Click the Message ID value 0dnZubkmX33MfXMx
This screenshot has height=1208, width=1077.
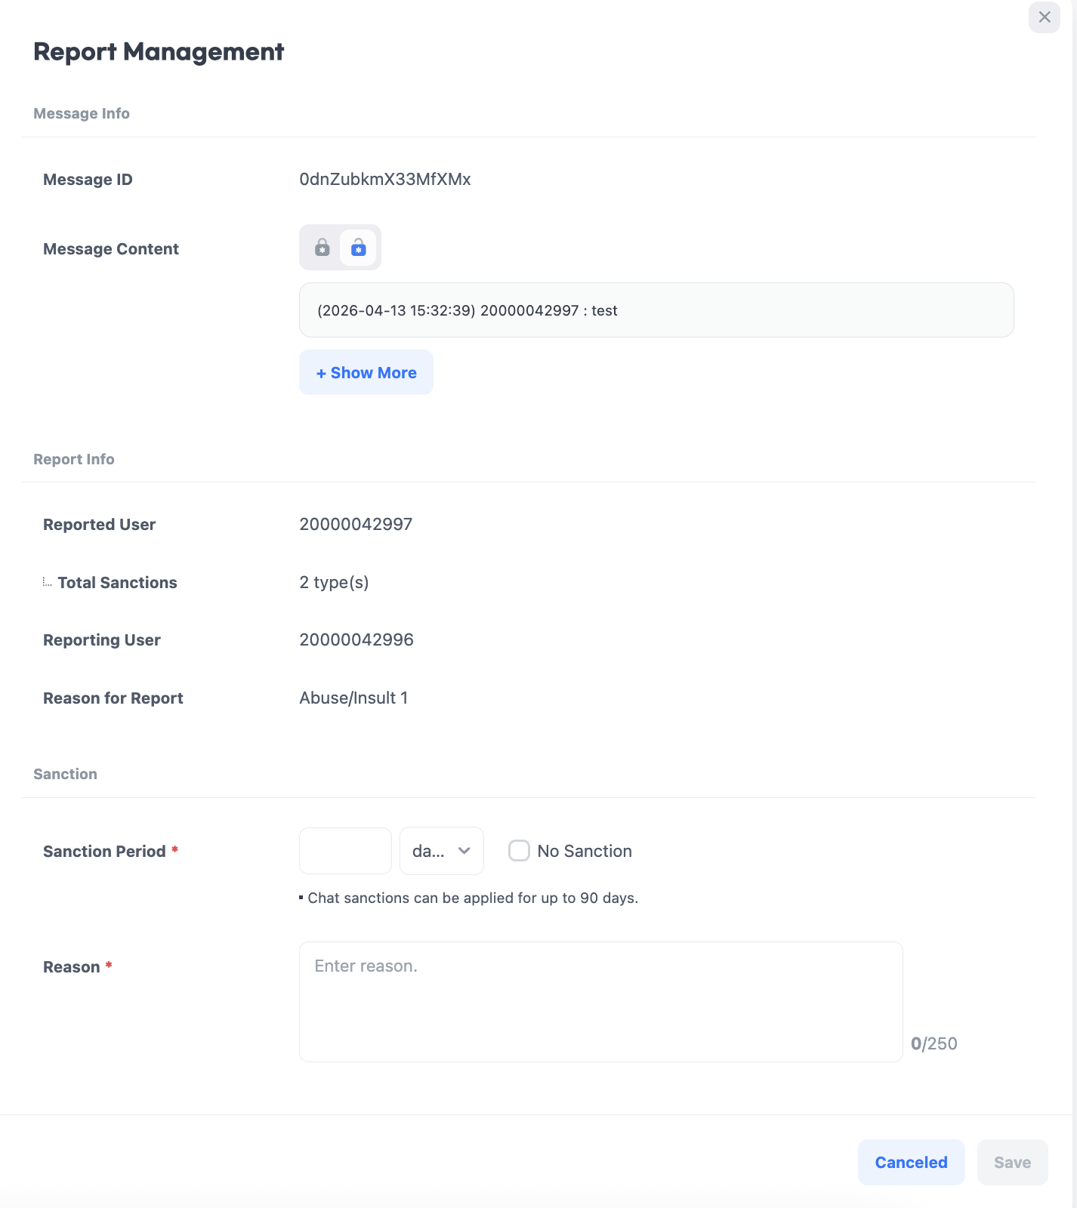(x=385, y=180)
